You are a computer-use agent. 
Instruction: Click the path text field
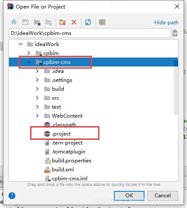coord(90,33)
